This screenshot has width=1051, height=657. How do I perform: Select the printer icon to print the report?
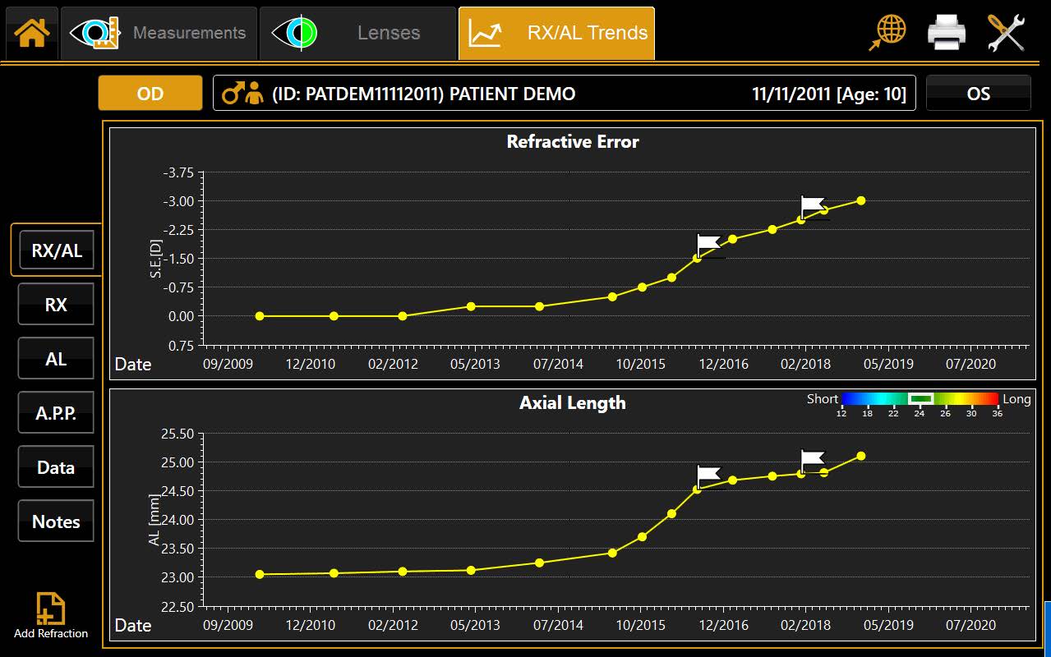point(946,33)
